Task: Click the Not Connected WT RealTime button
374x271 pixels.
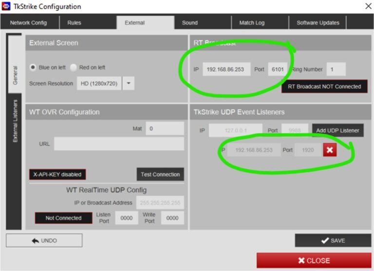Action: [x=63, y=218]
